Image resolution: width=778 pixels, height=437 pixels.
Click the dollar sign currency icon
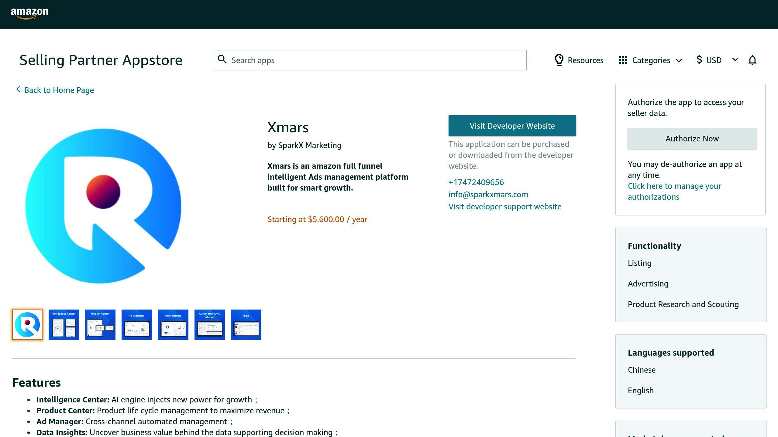pos(699,59)
